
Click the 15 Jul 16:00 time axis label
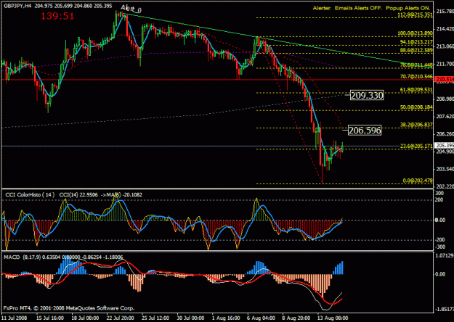point(50,318)
